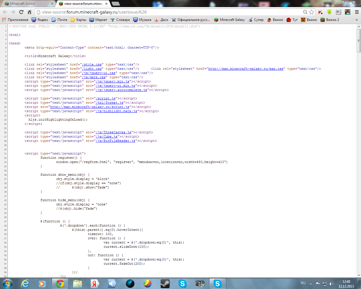
Task: Follow the /js/dark.css link
Action: pos(94,77)
